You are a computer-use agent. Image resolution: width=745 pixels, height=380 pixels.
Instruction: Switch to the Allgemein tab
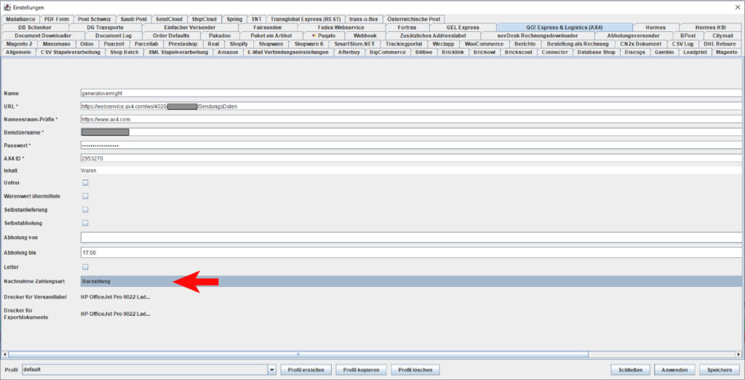click(x=18, y=52)
